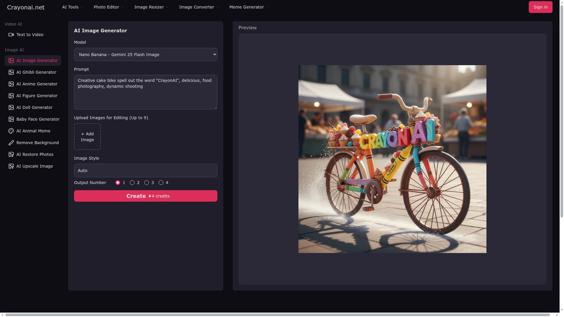Click the Text to Video camera icon

pyautogui.click(x=11, y=35)
